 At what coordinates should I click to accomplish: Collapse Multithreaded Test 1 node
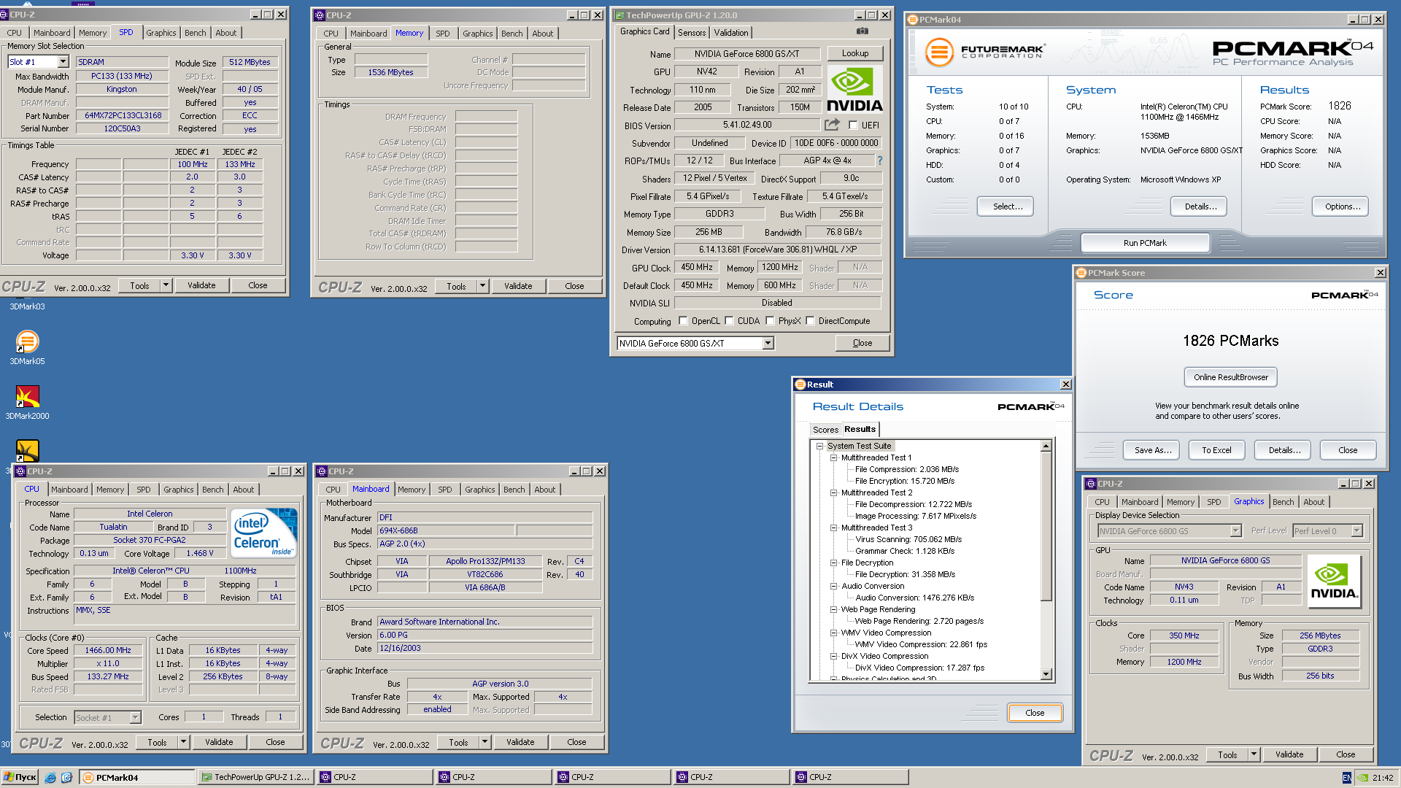coord(833,457)
